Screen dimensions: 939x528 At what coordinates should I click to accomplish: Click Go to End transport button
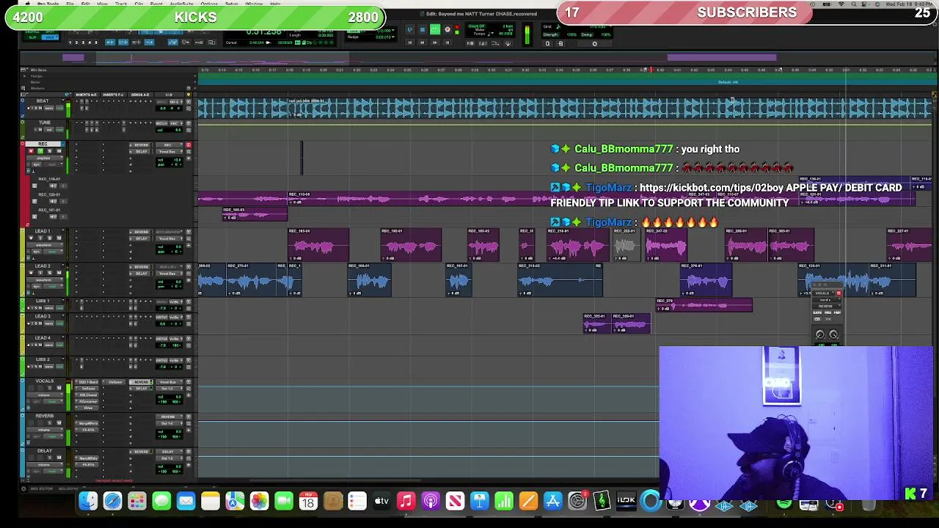click(447, 43)
